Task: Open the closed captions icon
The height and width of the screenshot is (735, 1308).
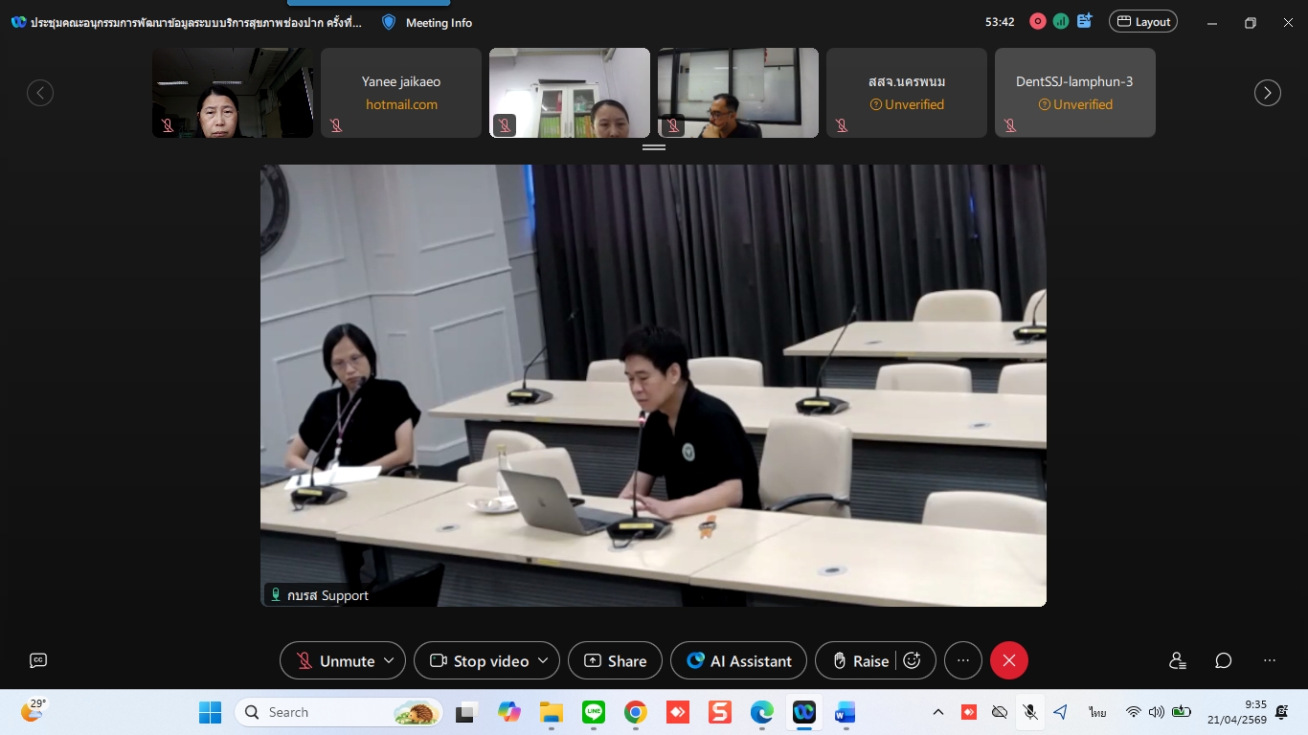Action: tap(38, 660)
